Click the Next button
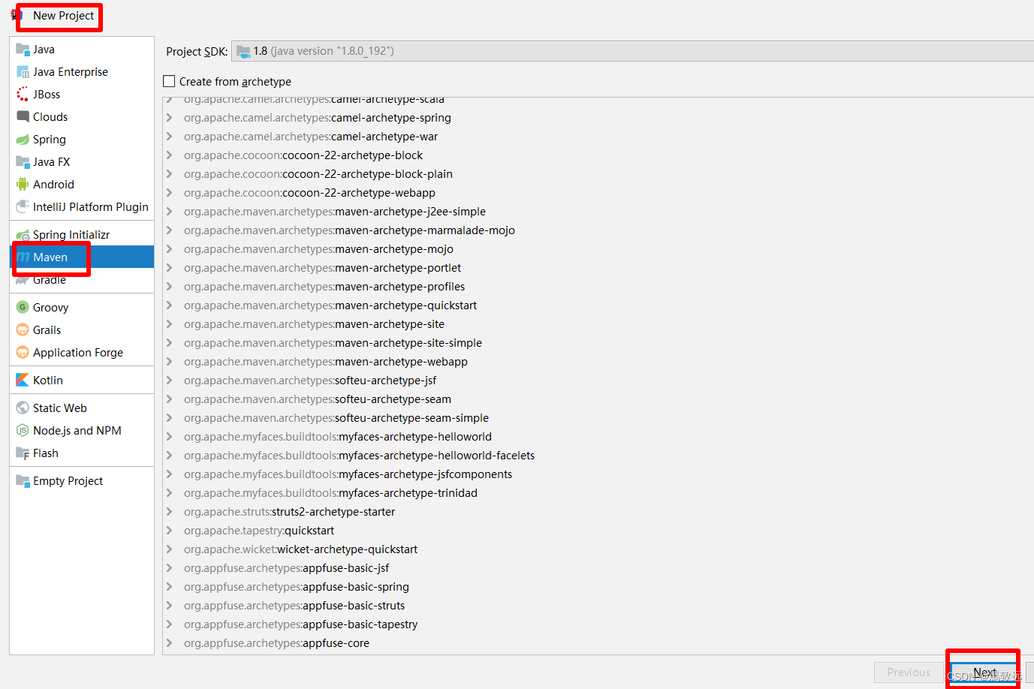1034x689 pixels. [x=985, y=672]
